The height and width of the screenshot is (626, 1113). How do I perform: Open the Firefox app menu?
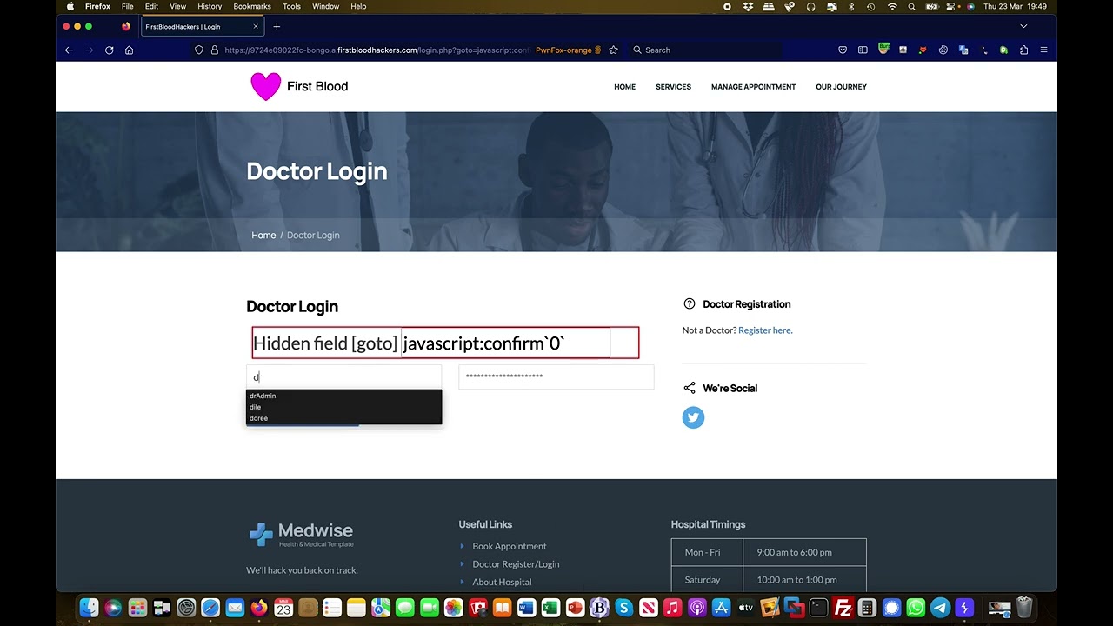pyautogui.click(x=97, y=6)
